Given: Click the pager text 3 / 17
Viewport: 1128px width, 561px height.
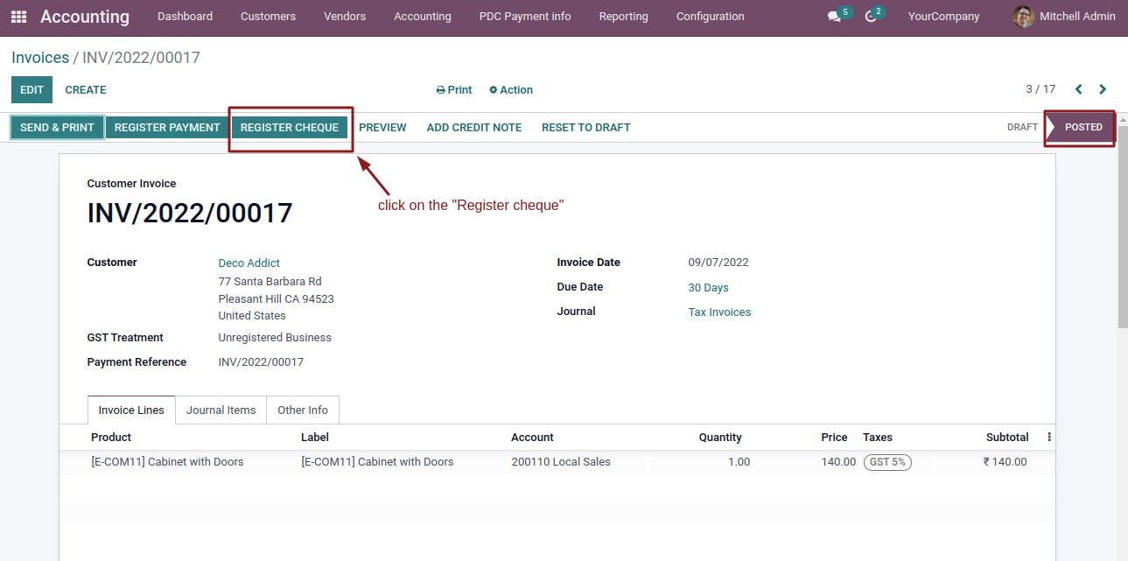Looking at the screenshot, I should [x=1040, y=89].
